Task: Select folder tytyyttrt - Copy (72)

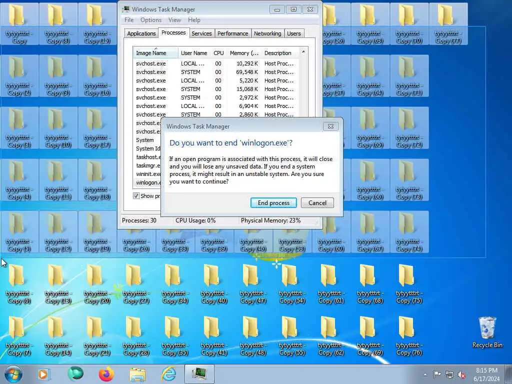Action: click(x=409, y=128)
